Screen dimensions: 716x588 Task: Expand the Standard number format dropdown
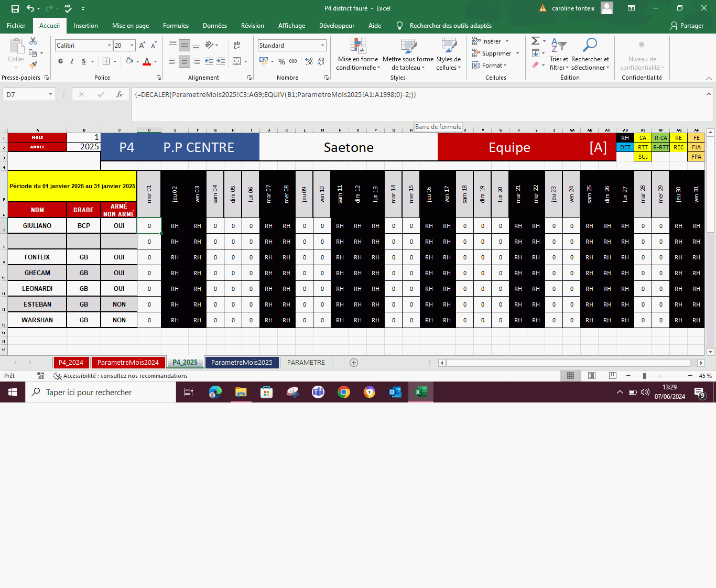pos(322,46)
